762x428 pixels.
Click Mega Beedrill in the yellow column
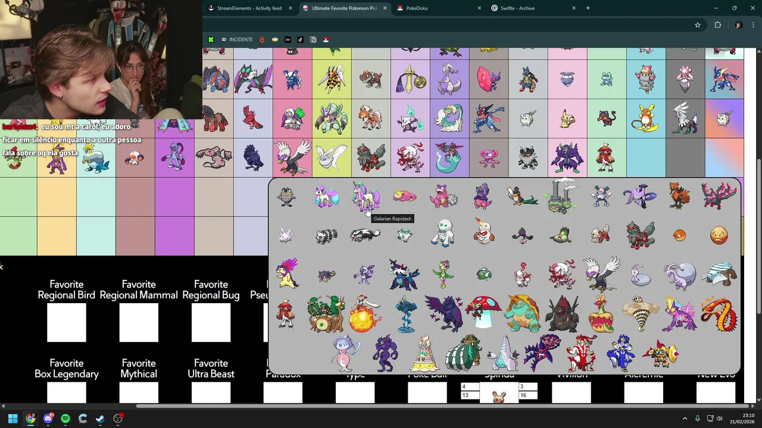[332, 78]
